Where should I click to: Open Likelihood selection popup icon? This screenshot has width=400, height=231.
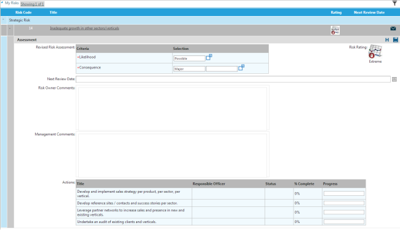(x=209, y=57)
